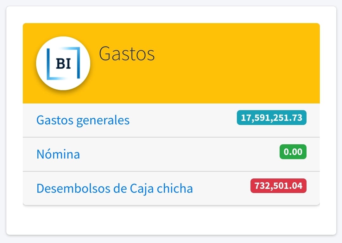
Task: Click the BI logo icon
Action: [63, 63]
